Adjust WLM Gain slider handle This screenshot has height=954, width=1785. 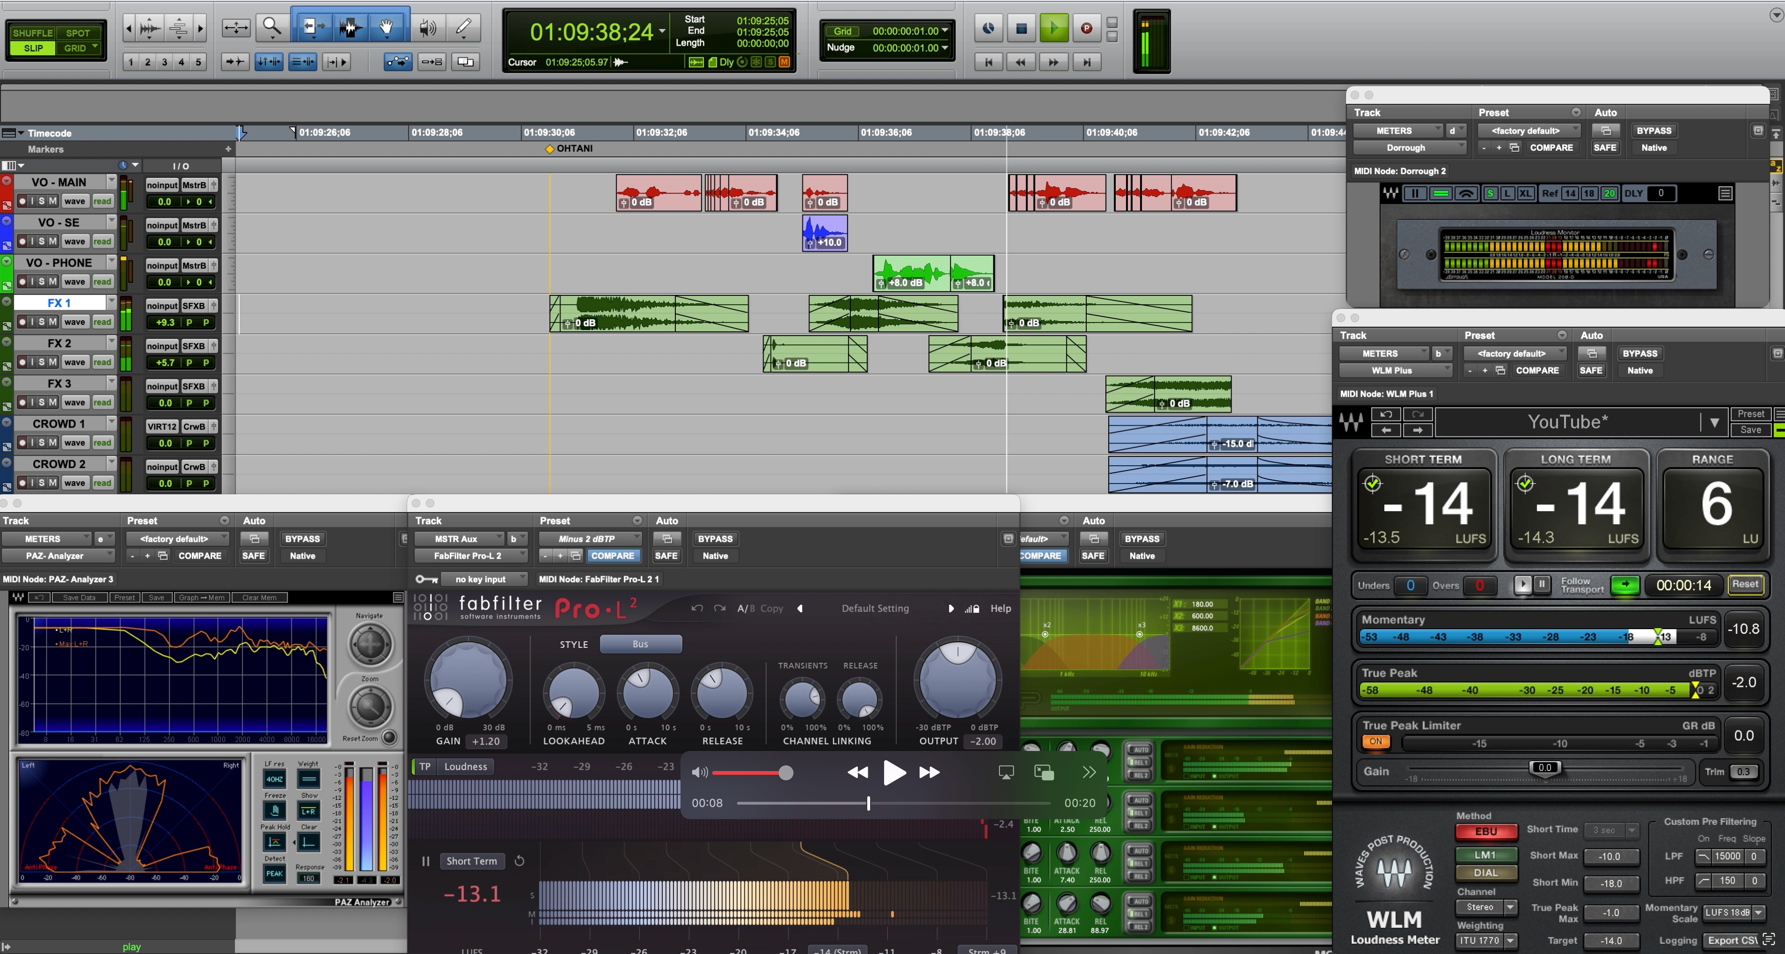pyautogui.click(x=1544, y=767)
